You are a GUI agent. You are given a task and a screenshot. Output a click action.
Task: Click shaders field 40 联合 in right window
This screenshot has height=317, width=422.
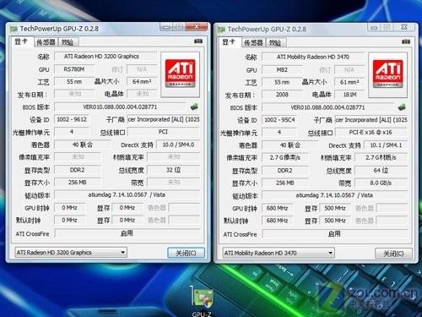click(x=290, y=145)
